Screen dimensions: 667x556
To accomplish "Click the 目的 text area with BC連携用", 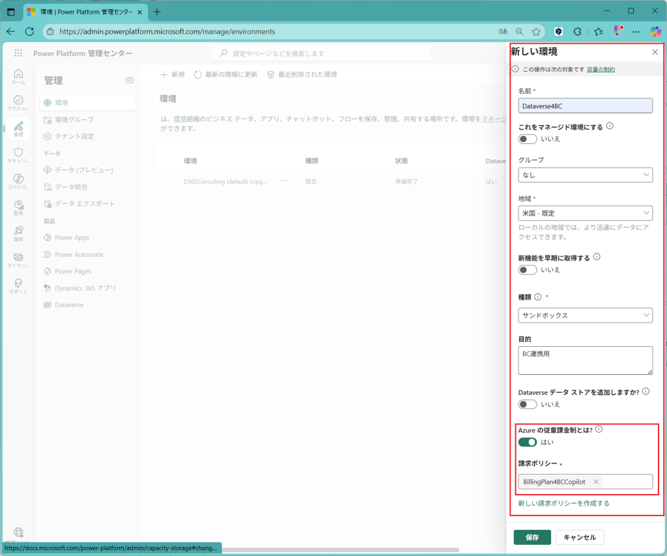I will click(x=586, y=360).
